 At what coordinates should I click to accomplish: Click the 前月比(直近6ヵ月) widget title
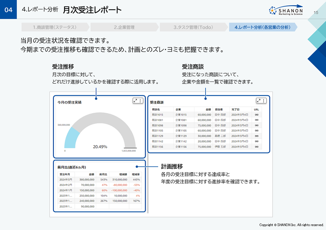pos(72,167)
